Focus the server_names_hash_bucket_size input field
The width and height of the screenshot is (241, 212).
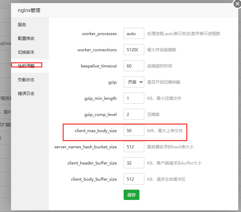click(x=134, y=147)
